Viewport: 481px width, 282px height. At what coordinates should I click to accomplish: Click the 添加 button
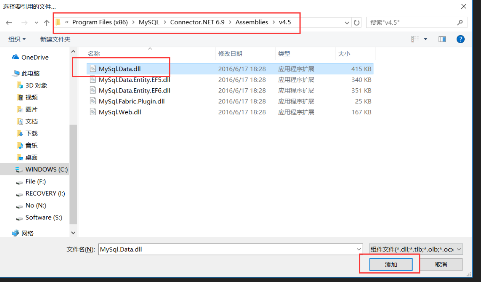click(391, 265)
